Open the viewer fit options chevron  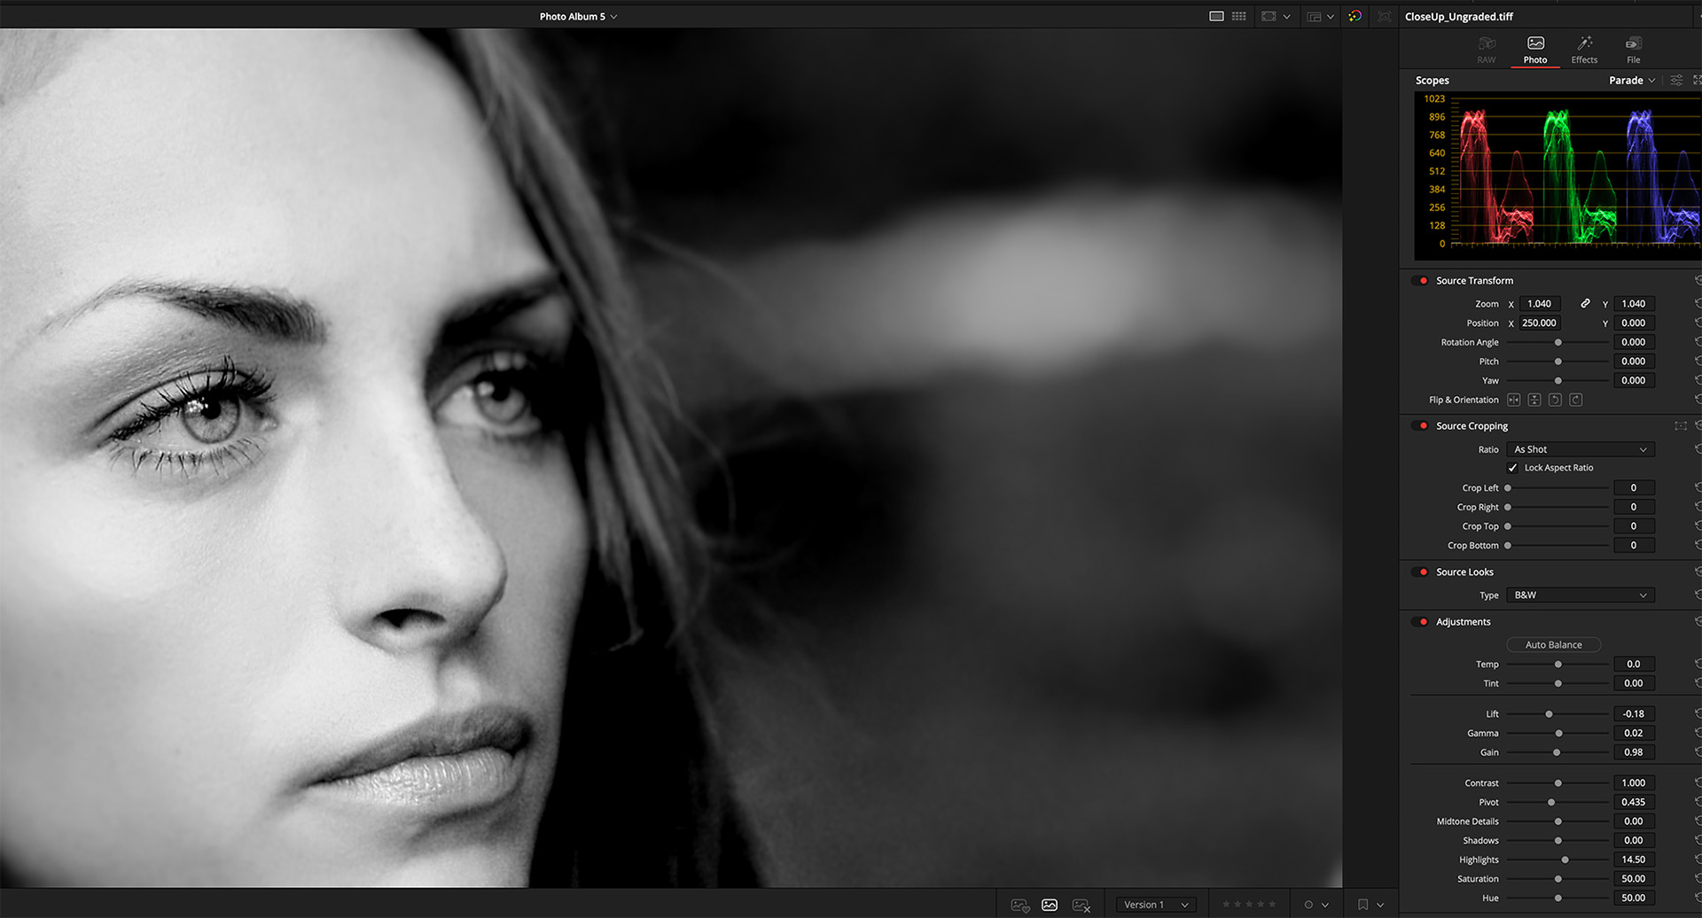click(1286, 17)
